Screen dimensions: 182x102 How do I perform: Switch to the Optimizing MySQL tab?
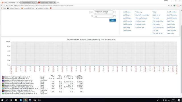[28, 3]
